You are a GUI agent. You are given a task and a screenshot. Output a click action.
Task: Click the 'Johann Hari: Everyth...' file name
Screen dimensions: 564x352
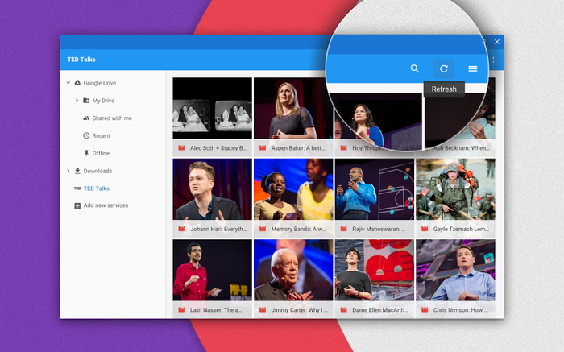pyautogui.click(x=218, y=229)
